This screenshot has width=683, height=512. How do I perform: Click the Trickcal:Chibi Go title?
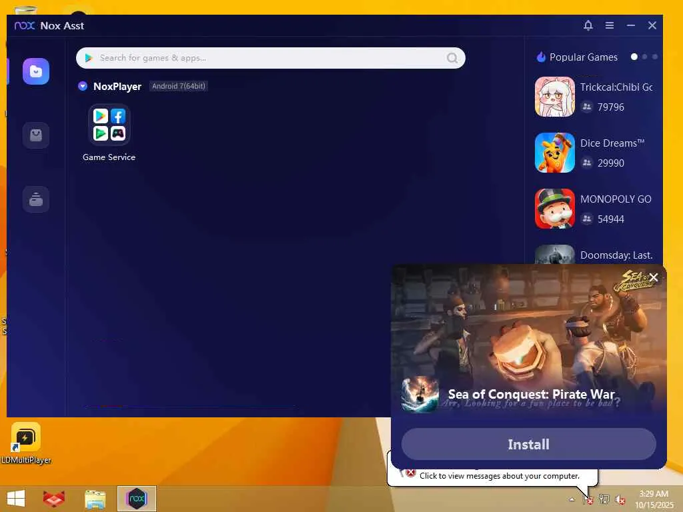coord(616,87)
